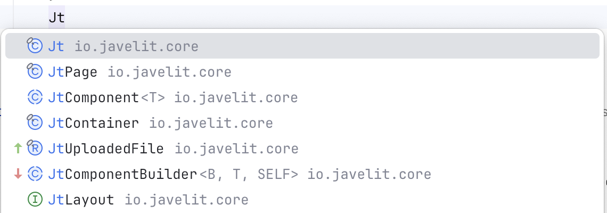Viewport: 607px width, 213px height.
Task: Click the JtComponent<T> class icon
Action: coord(35,97)
